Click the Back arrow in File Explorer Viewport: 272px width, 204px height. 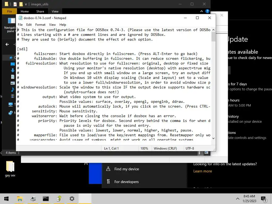[x=7, y=44]
